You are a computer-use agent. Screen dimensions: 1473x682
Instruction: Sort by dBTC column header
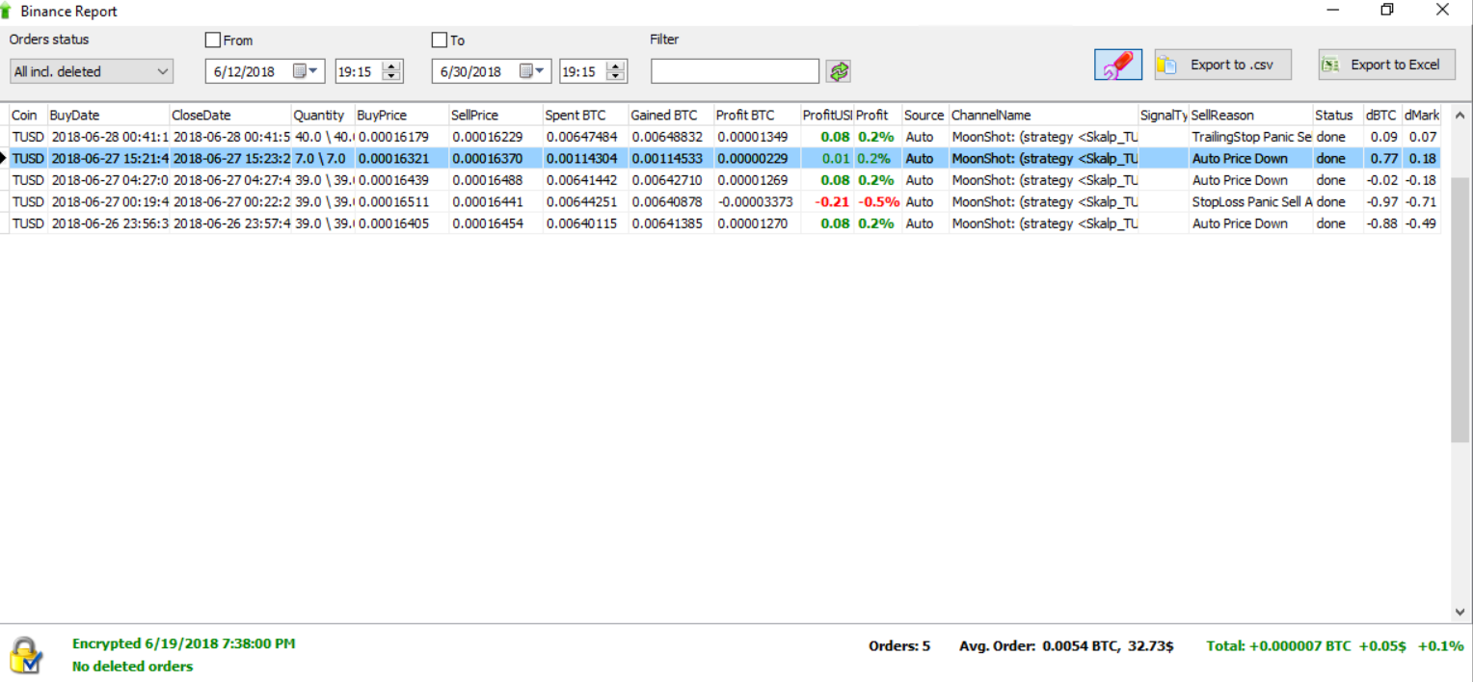tap(1382, 115)
